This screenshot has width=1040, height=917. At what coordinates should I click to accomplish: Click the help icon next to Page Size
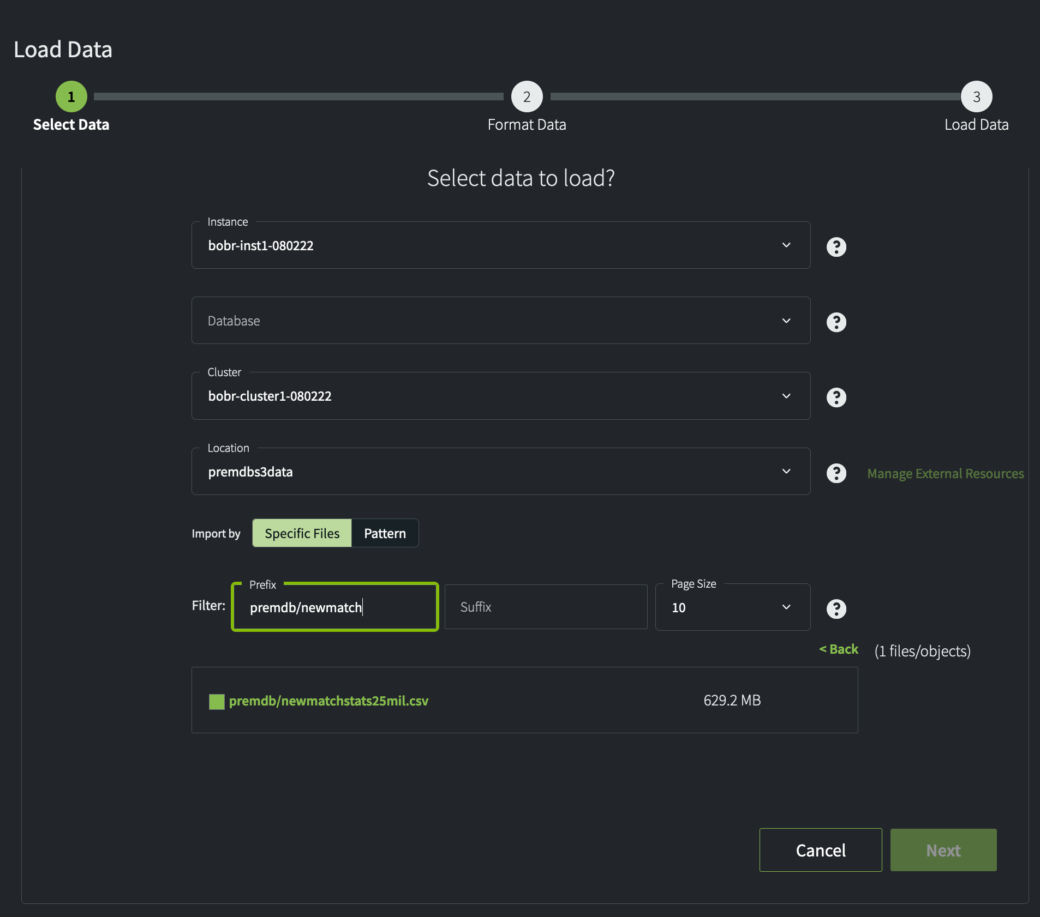836,609
